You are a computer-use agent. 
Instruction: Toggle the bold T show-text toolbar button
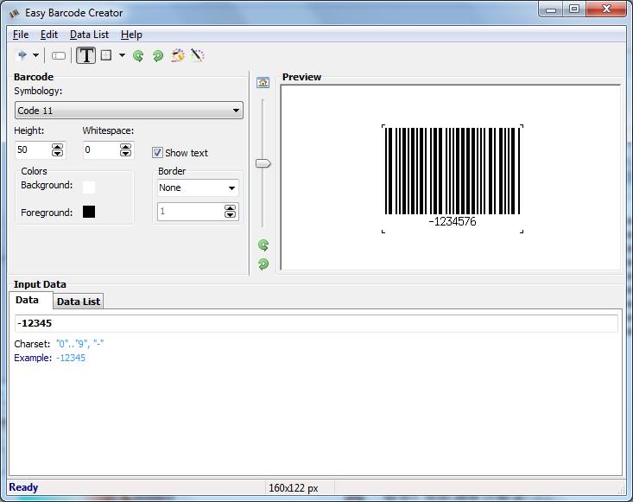[86, 55]
